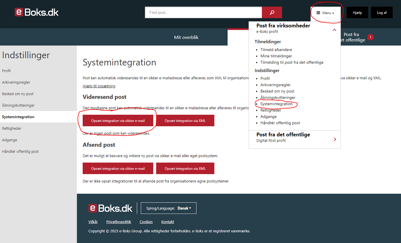The image size is (401, 243).
Task: Select Besked om ny post in dropdown menu
Action: click(x=277, y=91)
